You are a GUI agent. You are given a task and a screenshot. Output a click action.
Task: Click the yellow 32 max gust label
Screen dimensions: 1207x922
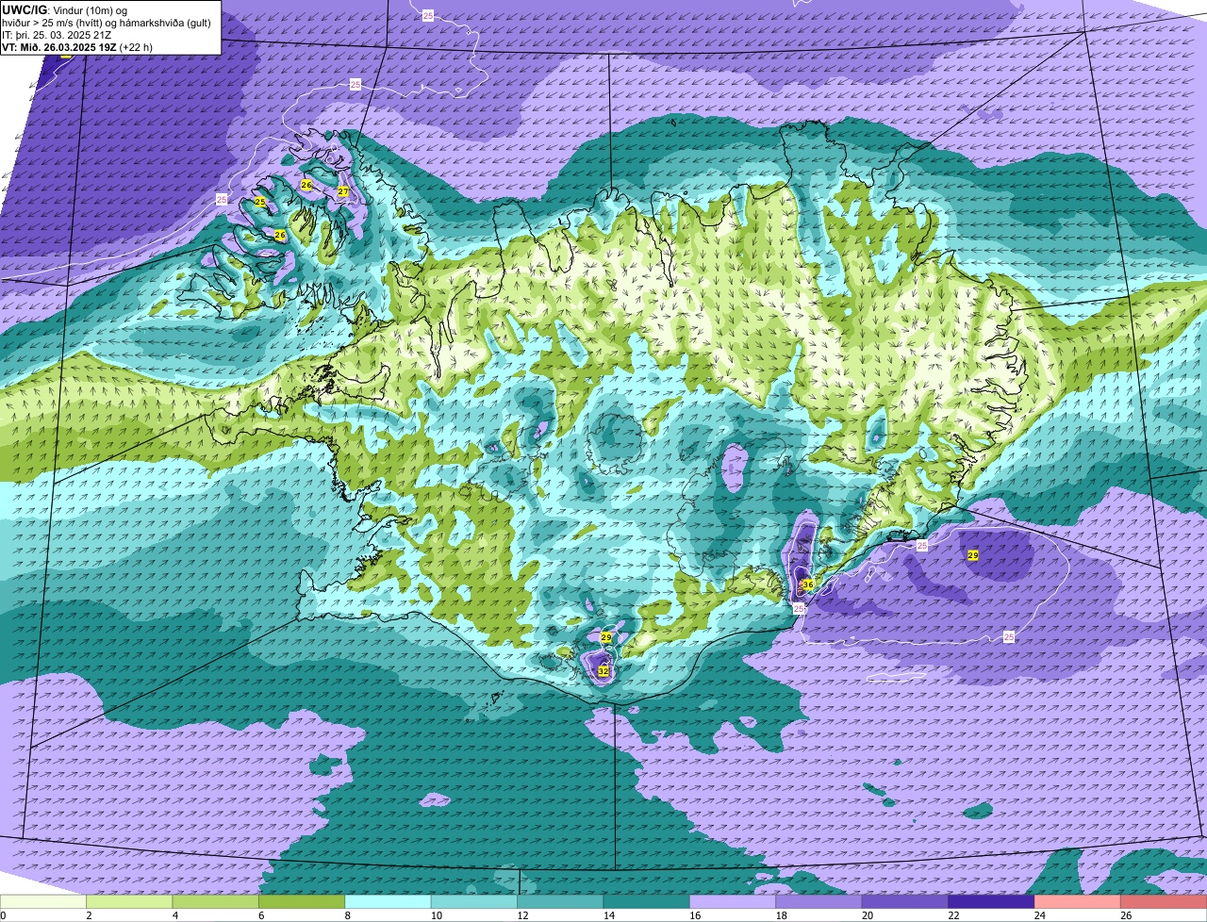(603, 671)
